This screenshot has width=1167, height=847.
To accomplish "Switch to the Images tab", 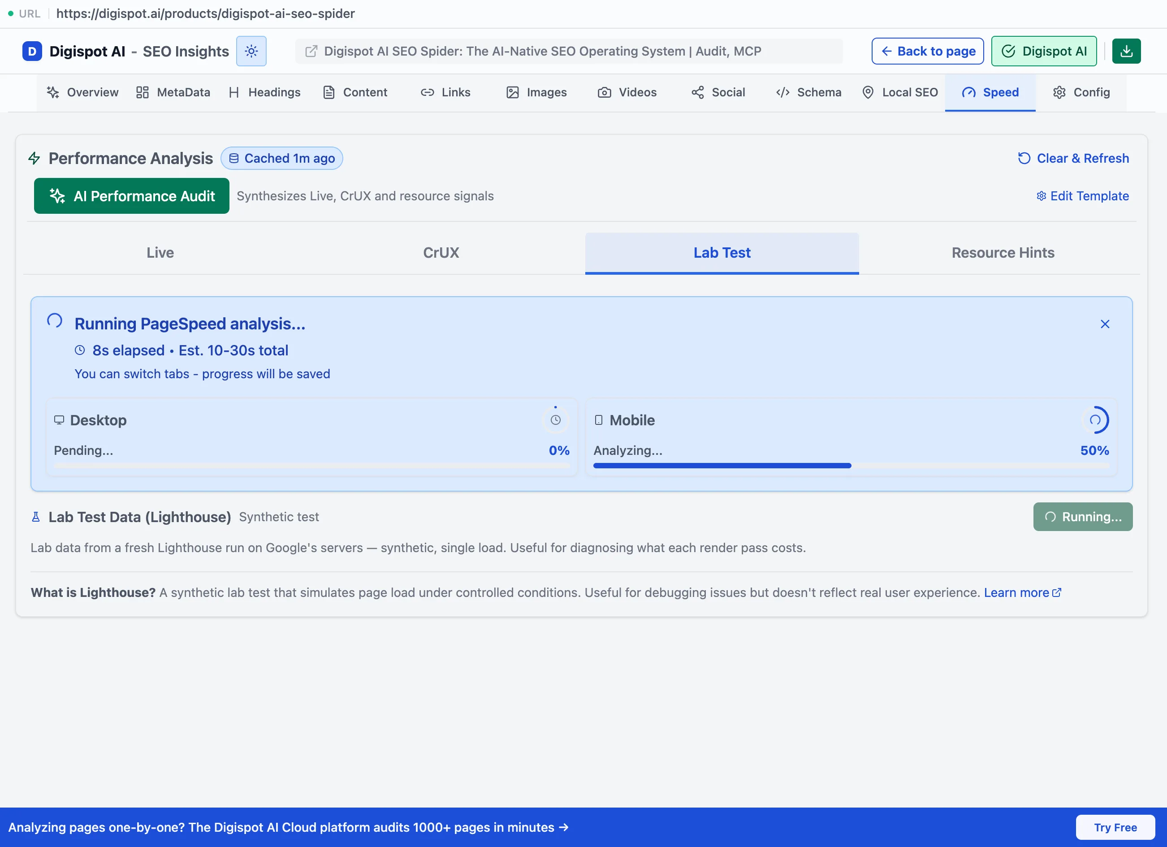I will 537,93.
